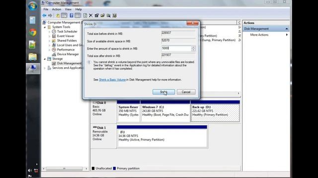
Task: Click the Event Viewer icon in tree
Action: tap(54, 36)
